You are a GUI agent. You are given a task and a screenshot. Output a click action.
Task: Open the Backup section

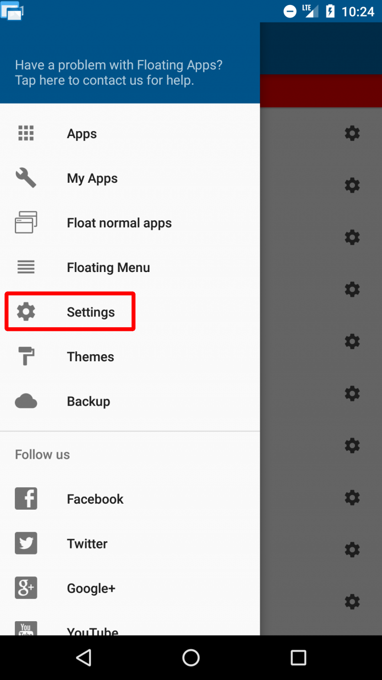click(x=88, y=401)
